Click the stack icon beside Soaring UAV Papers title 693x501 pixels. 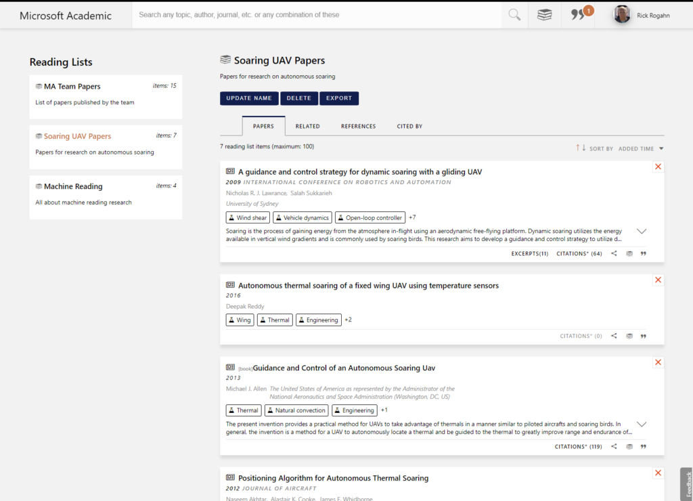tap(224, 60)
